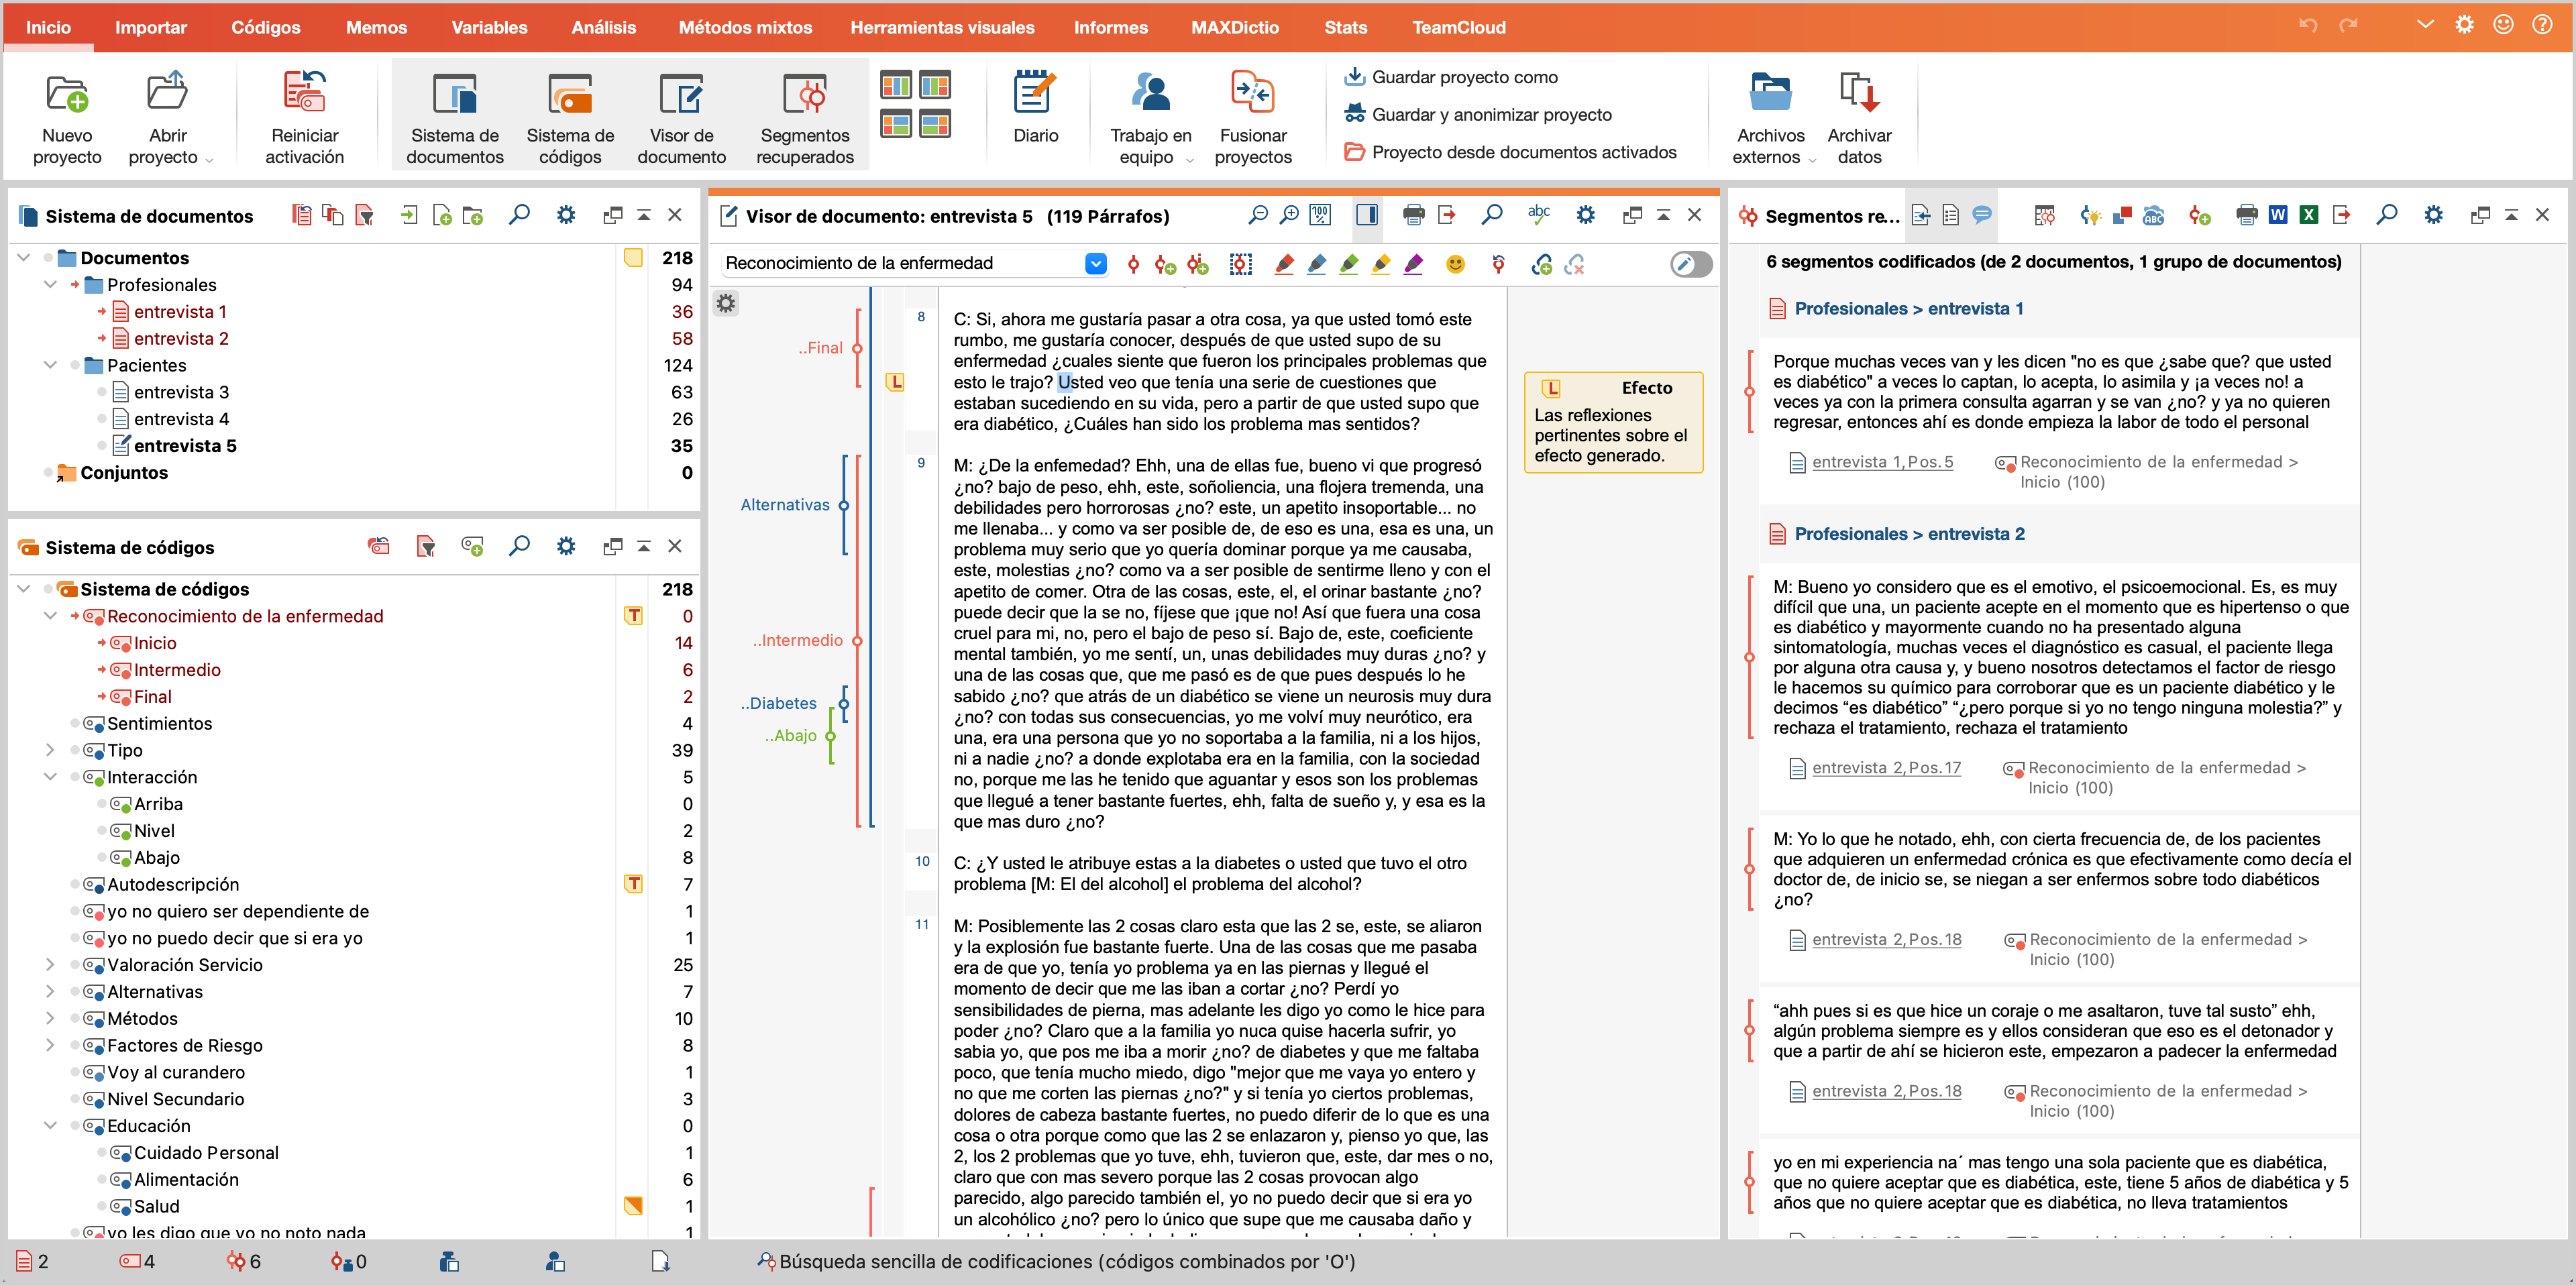Image resolution: width=2576 pixels, height=1285 pixels.
Task: Toggle comments view in Segmentos recuperados
Action: click(1982, 215)
